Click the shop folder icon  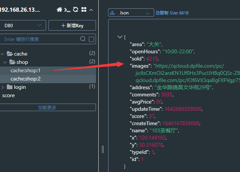[x=12, y=62]
